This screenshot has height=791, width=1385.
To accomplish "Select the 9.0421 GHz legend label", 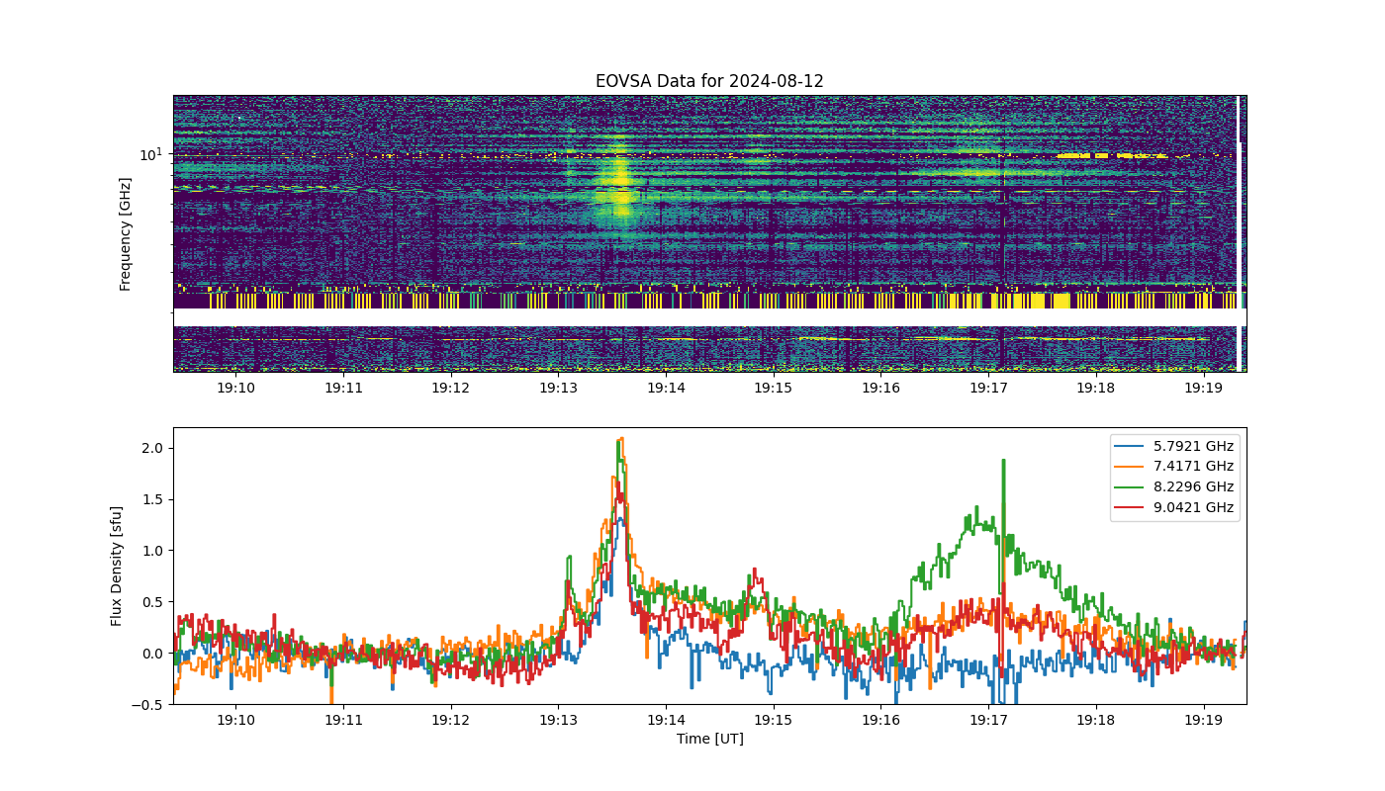I will 1193,507.
